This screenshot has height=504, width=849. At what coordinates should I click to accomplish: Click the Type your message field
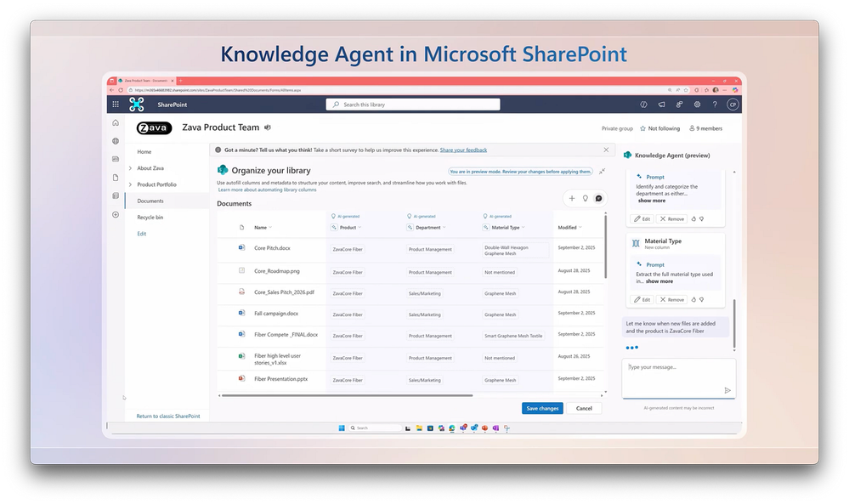tap(678, 378)
